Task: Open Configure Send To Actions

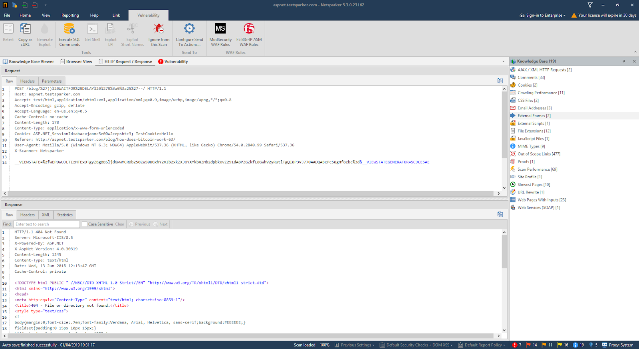Action: click(189, 30)
